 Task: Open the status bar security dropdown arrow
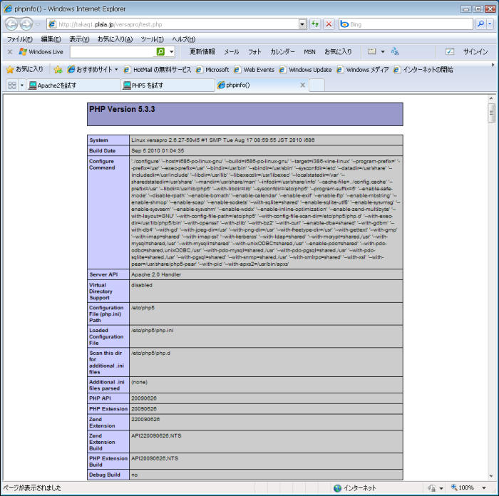[441, 488]
